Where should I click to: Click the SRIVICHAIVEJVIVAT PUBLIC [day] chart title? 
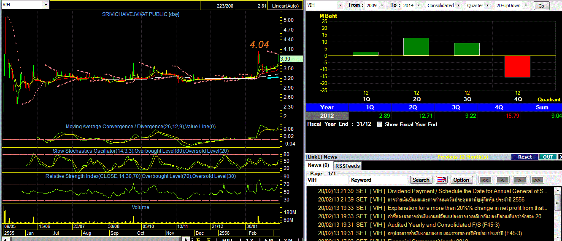140,14
